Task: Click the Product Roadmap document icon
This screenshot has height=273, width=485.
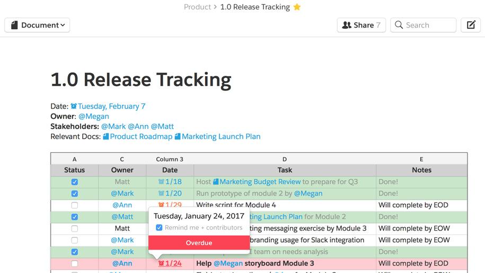Action: click(105, 136)
